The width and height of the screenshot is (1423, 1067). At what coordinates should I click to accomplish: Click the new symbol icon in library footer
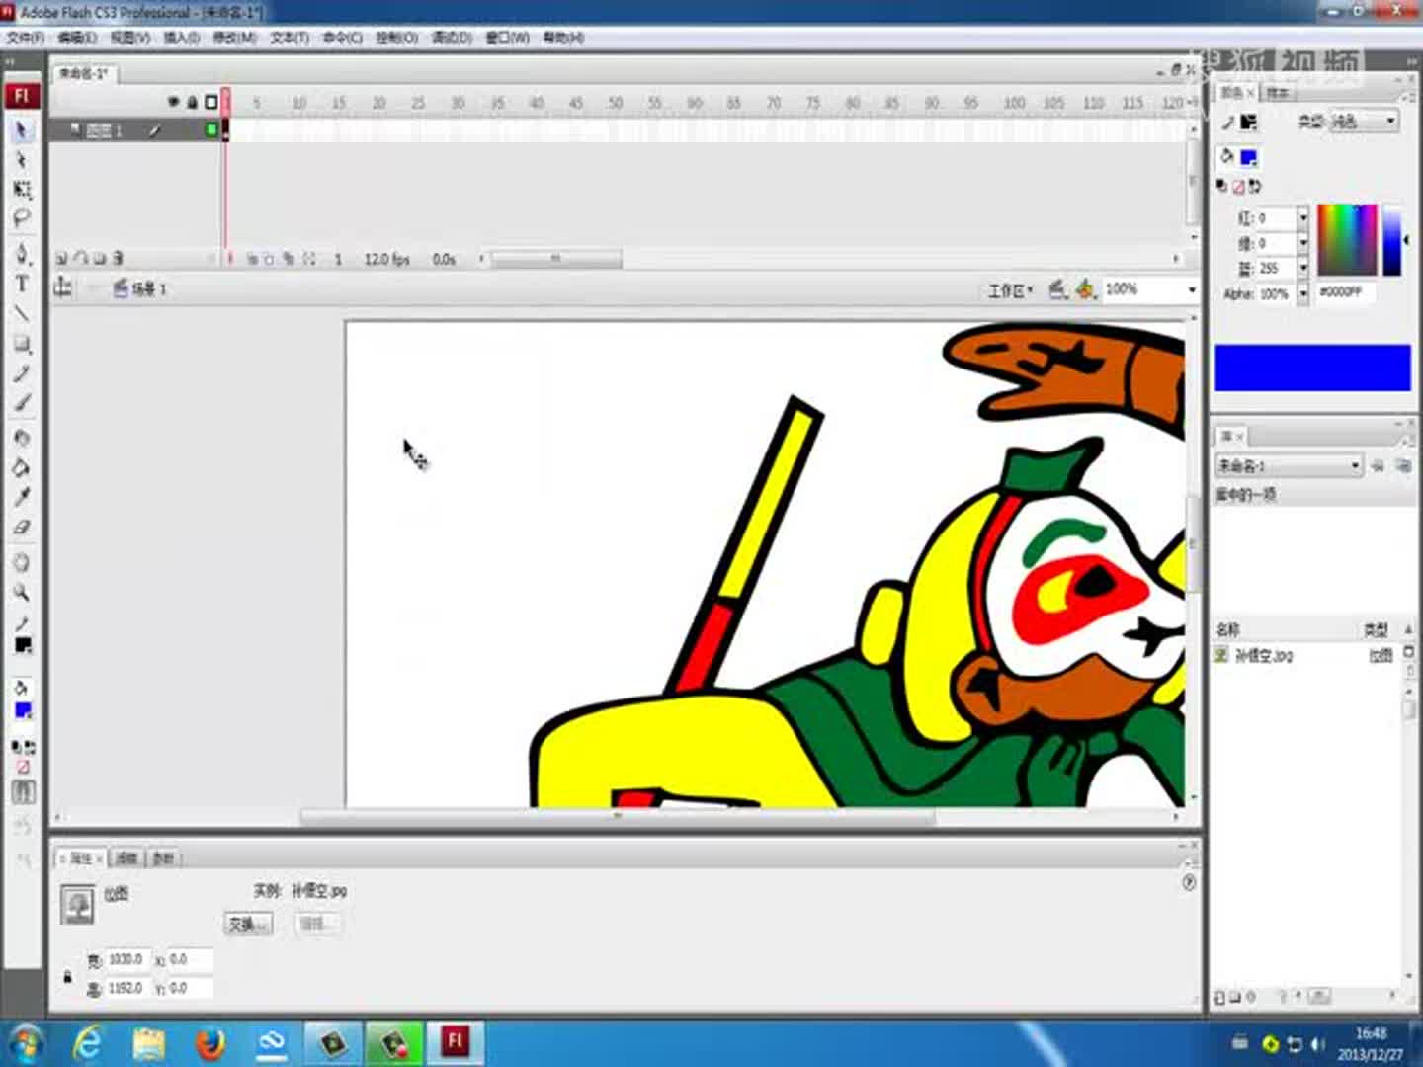(x=1220, y=997)
